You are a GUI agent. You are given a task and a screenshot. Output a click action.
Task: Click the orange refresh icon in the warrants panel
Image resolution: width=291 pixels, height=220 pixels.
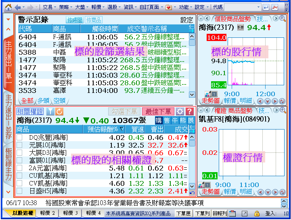coord(59,111)
